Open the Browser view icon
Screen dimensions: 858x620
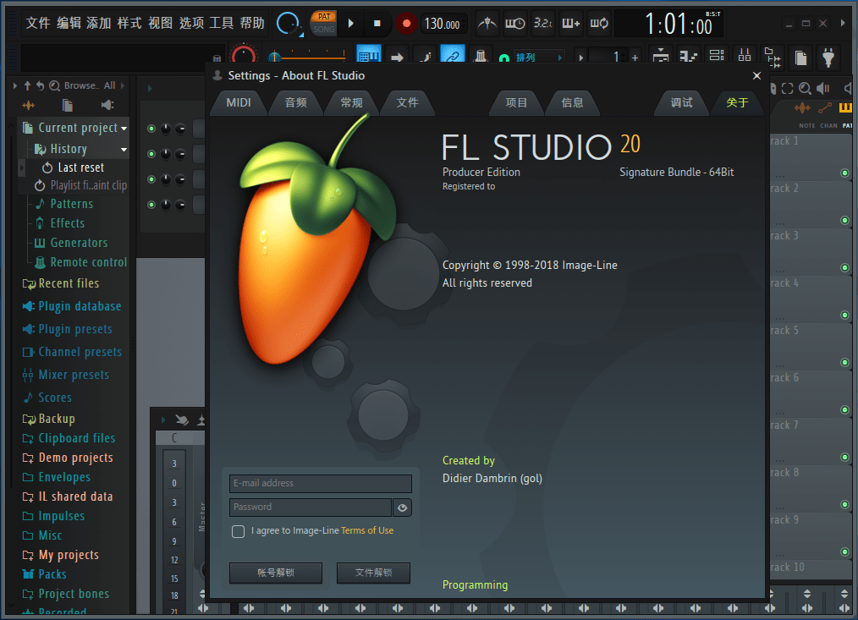[x=773, y=56]
